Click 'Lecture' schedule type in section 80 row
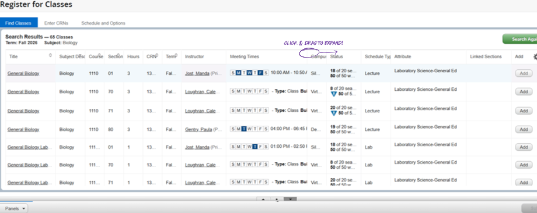The height and width of the screenshot is (213, 537). coord(372,130)
